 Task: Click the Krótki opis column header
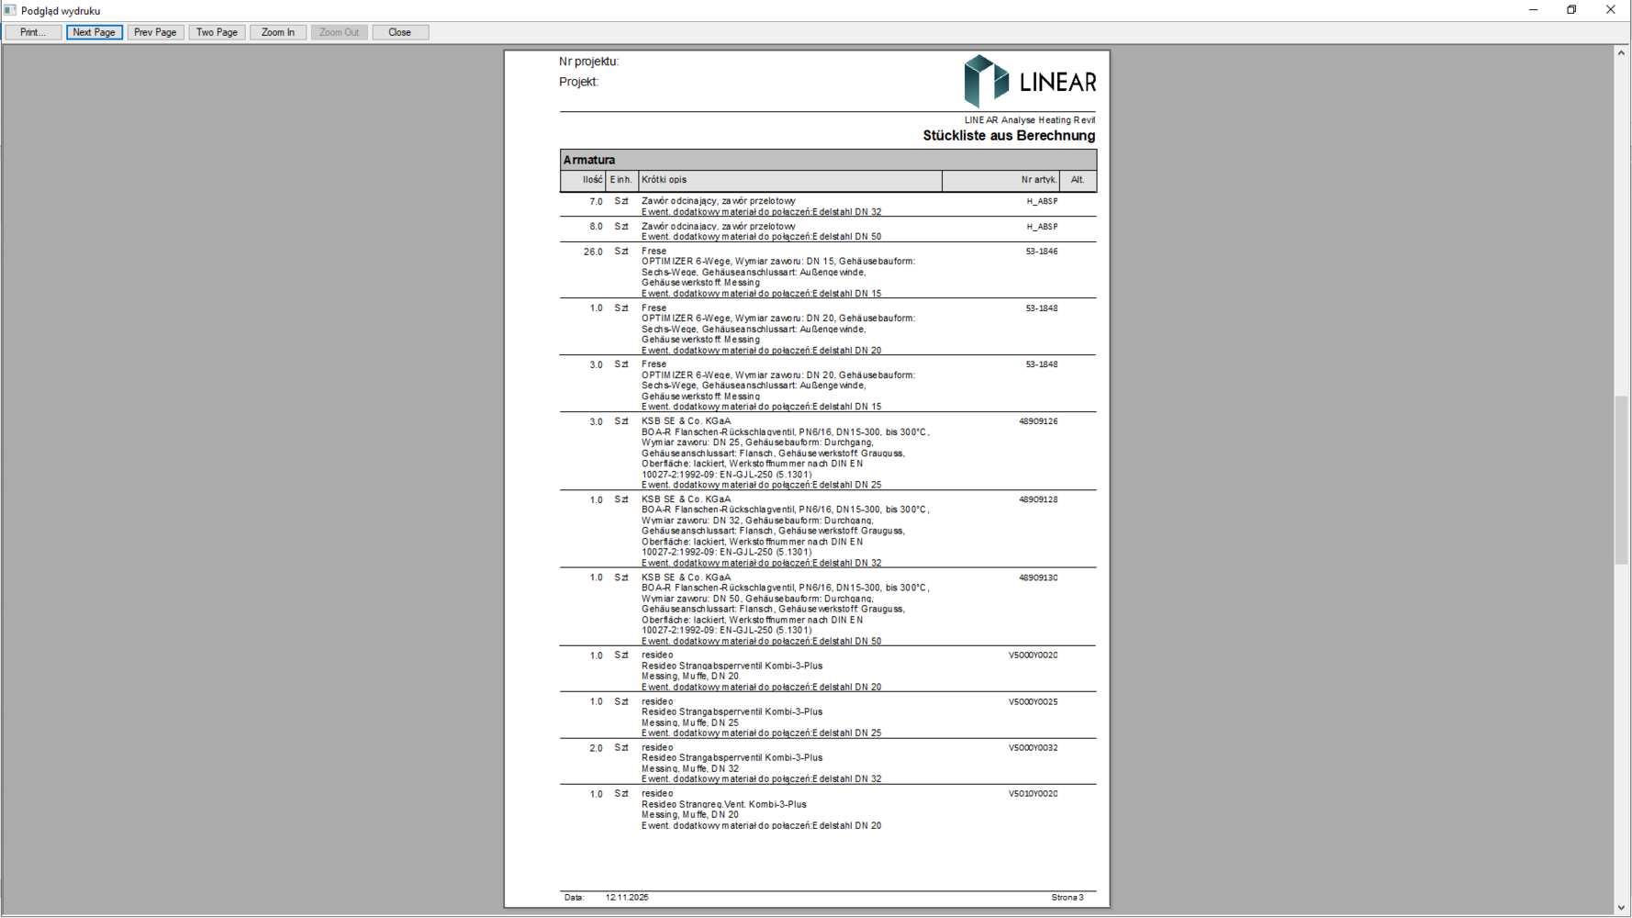pos(664,180)
